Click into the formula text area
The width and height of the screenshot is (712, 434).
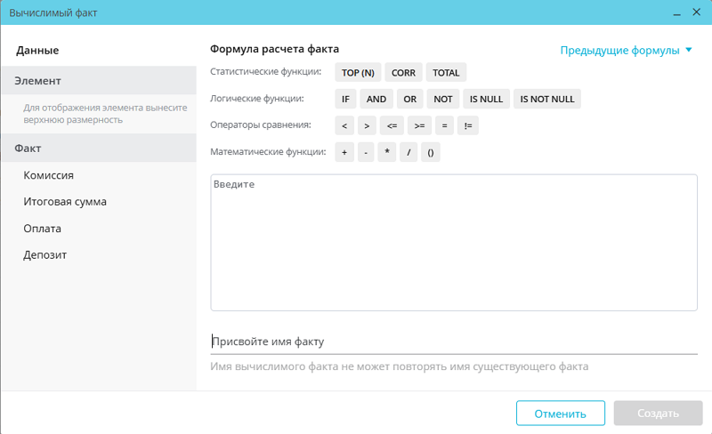click(x=453, y=242)
